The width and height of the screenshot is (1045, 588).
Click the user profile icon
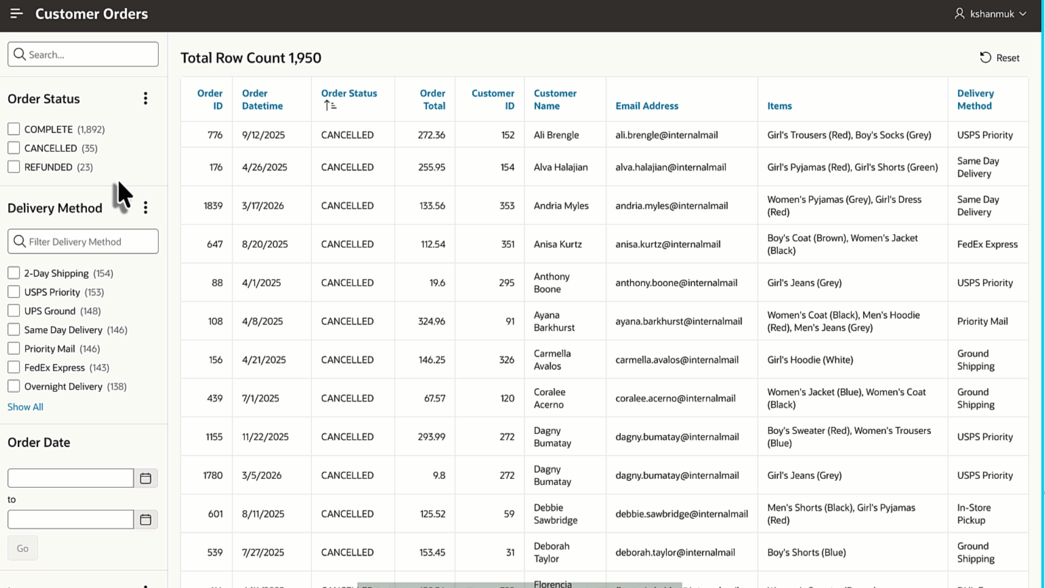[960, 14]
